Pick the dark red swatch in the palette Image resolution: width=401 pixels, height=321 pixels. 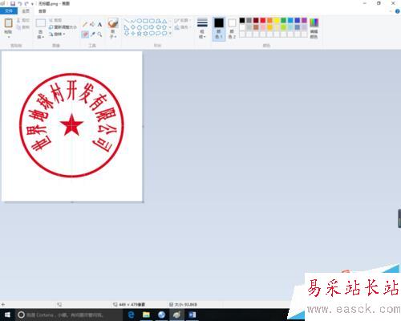coord(256,20)
